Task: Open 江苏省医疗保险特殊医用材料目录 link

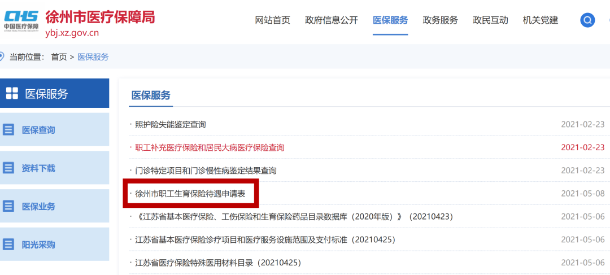Action: tap(218, 263)
